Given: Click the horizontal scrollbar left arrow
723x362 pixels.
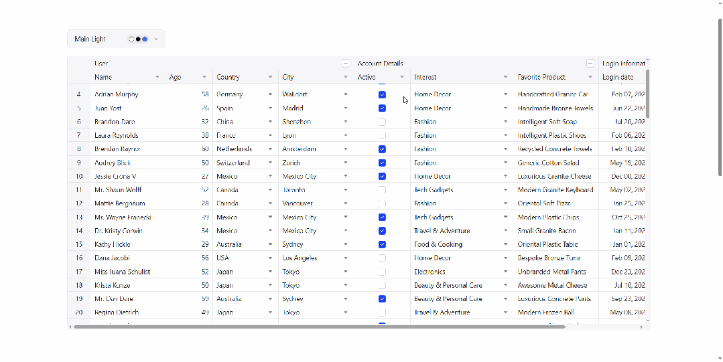Looking at the screenshot, I should 70,327.
